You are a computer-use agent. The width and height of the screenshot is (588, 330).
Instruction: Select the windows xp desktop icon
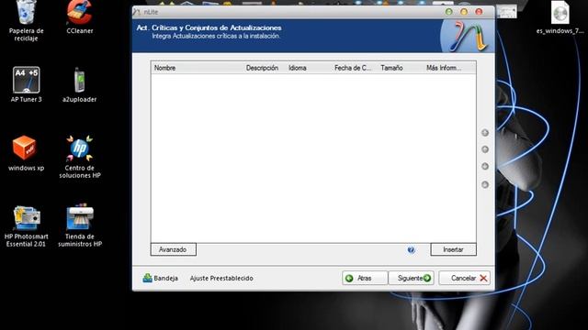tap(27, 153)
